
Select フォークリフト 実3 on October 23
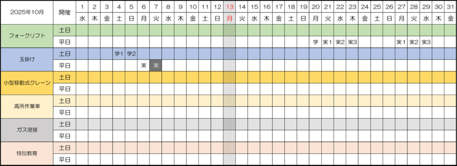click(353, 42)
